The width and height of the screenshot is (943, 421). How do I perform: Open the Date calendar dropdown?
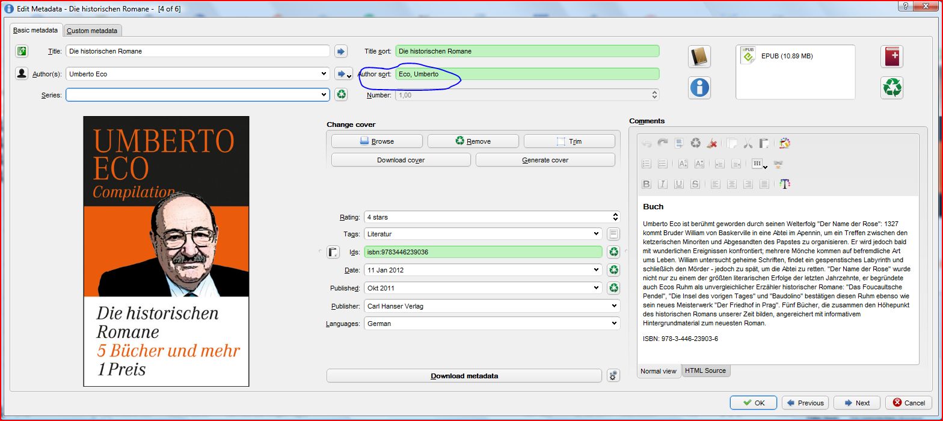point(597,270)
